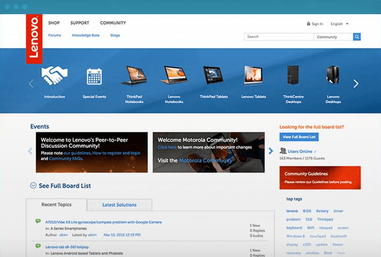Open the Community FAQs link
381x257 pixels.
click(66, 159)
